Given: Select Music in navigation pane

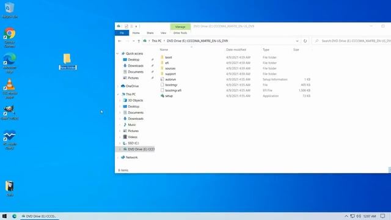Looking at the screenshot, I should pyautogui.click(x=132, y=125).
